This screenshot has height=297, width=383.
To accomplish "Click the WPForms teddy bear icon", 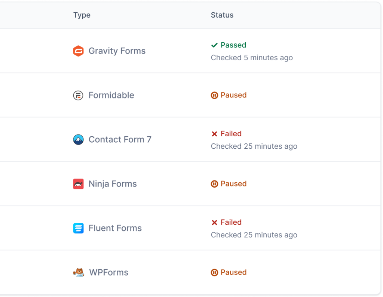I will (x=78, y=272).
